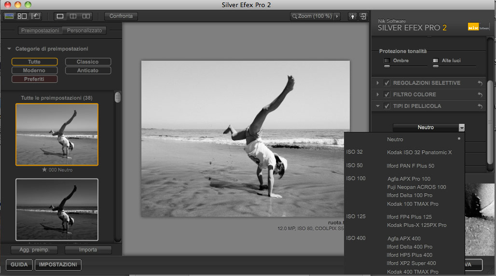This screenshot has height=276, width=496.
Task: Toggle the Filtro Colore checkbox
Action: point(386,94)
